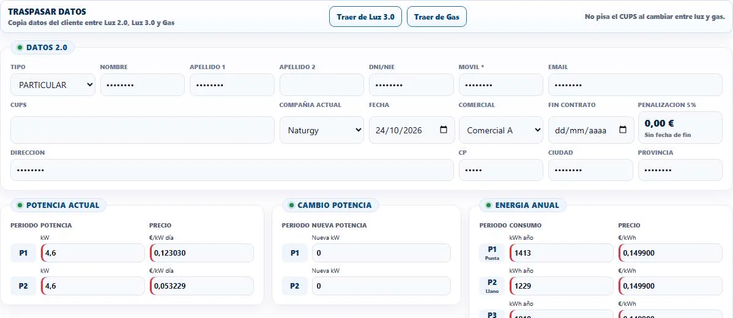Click P2 Llano label in Energia Anual
Viewport: 733px width, 318px height.
point(493,286)
